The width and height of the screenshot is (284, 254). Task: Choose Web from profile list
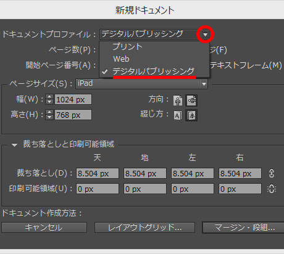click(x=121, y=59)
